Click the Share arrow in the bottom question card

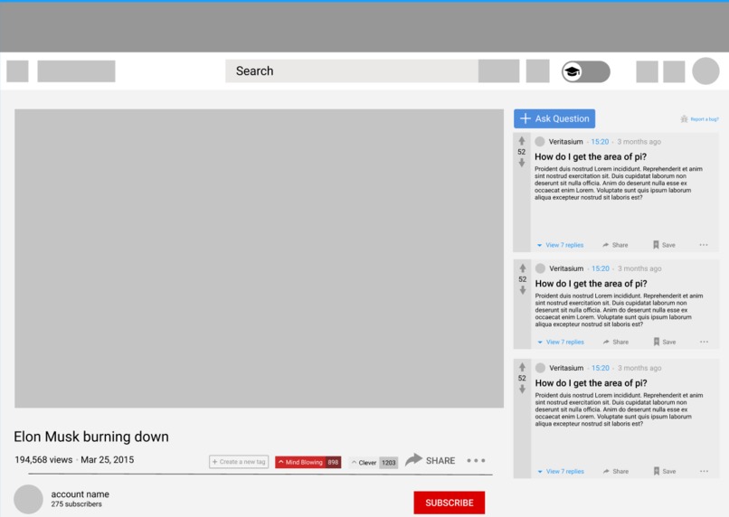click(x=606, y=471)
